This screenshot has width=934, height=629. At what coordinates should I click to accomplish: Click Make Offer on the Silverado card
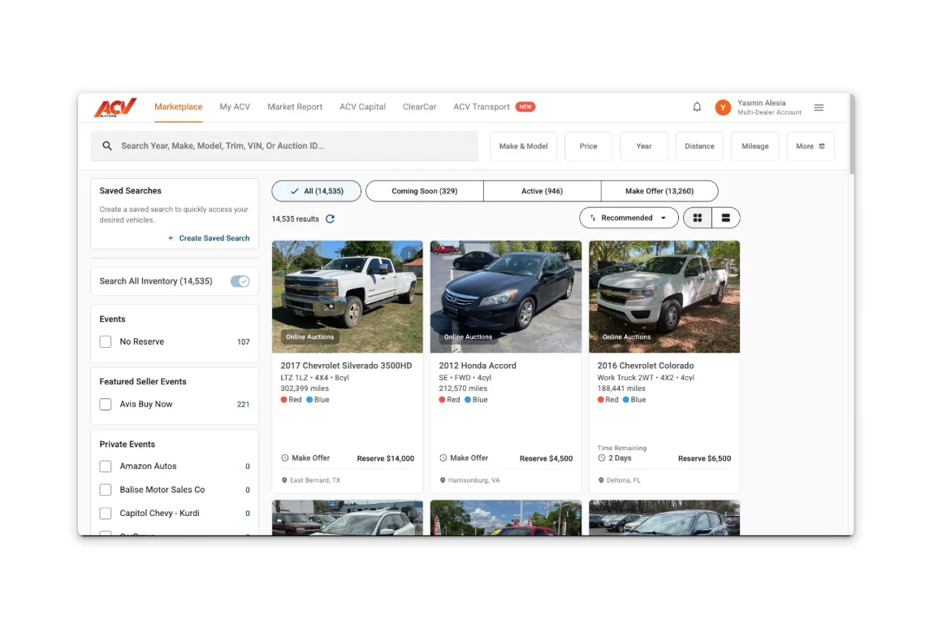[x=311, y=458]
